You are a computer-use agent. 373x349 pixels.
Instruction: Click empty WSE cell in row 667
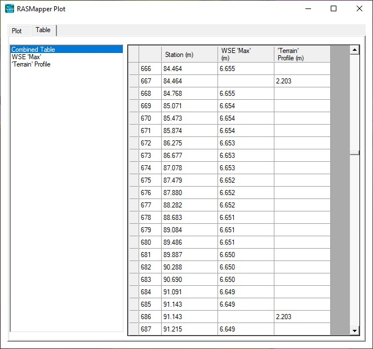point(246,81)
